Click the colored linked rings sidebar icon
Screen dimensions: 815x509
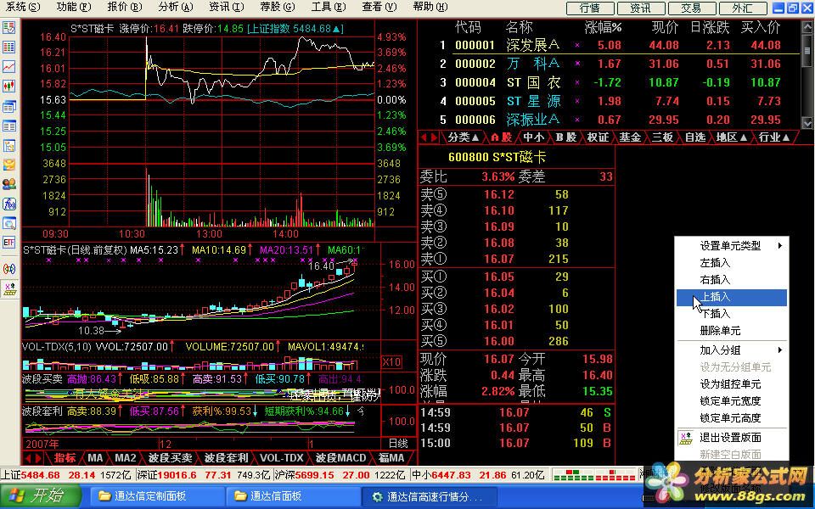[x=8, y=269]
